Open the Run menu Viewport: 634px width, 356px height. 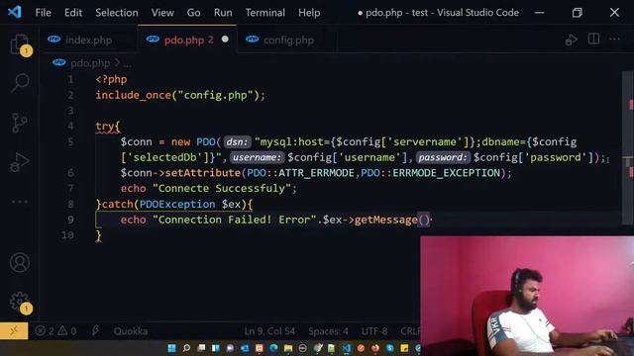tap(223, 13)
